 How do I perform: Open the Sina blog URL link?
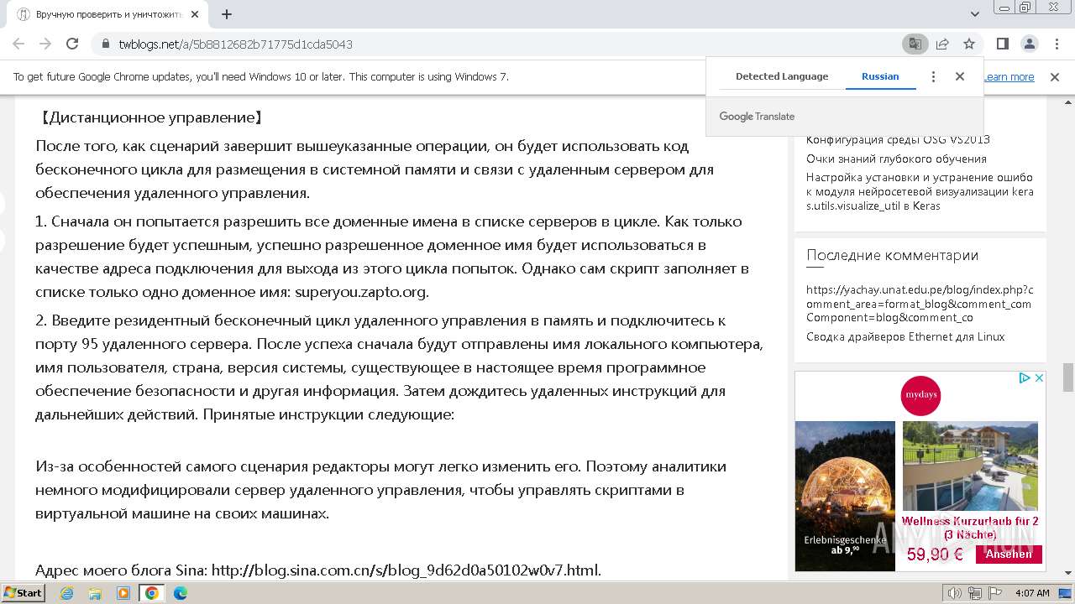coord(406,570)
